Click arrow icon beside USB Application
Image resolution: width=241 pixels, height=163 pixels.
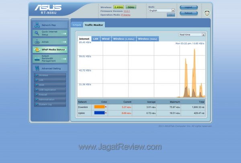(x=37, y=90)
